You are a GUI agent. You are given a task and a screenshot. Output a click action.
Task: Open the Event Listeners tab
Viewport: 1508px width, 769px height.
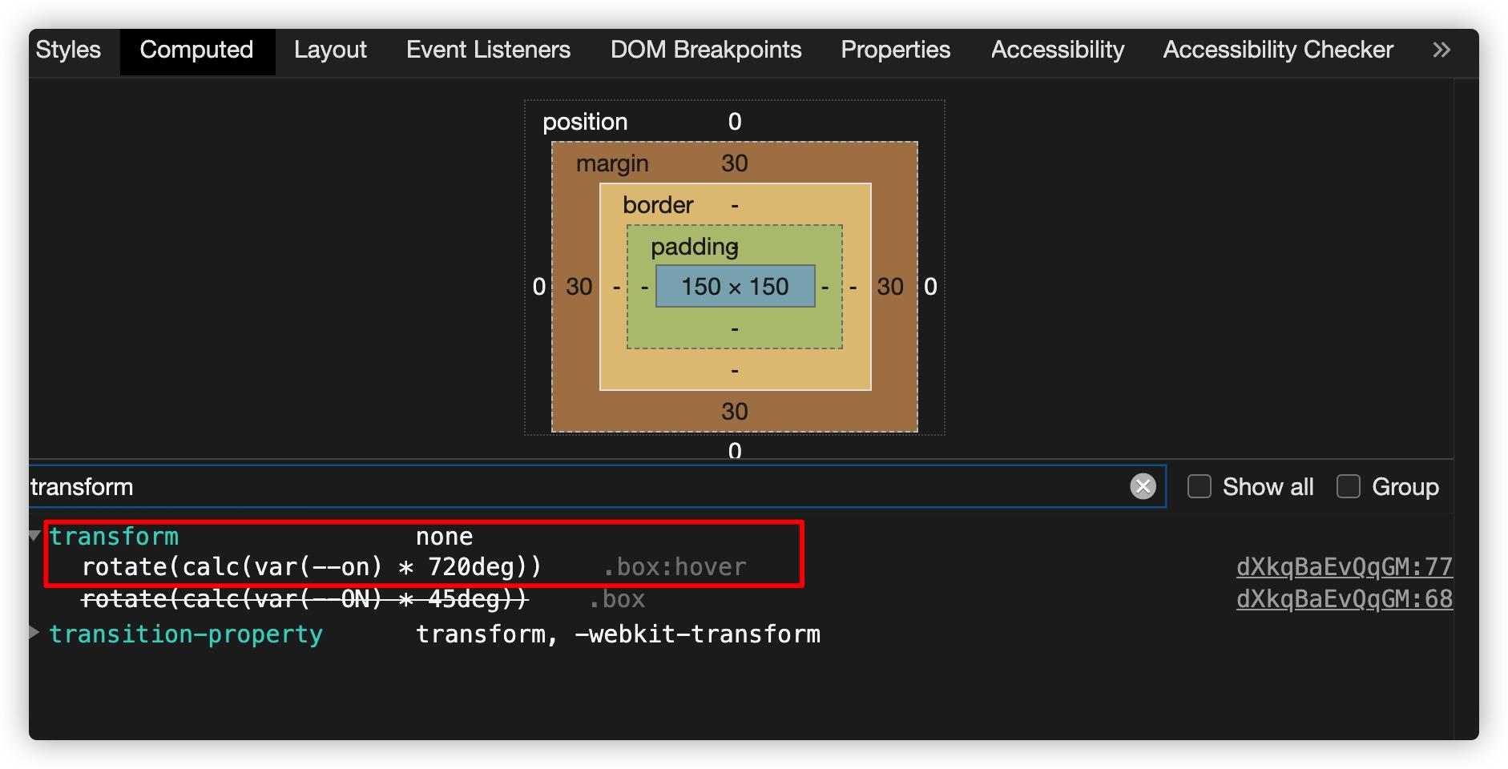point(488,50)
